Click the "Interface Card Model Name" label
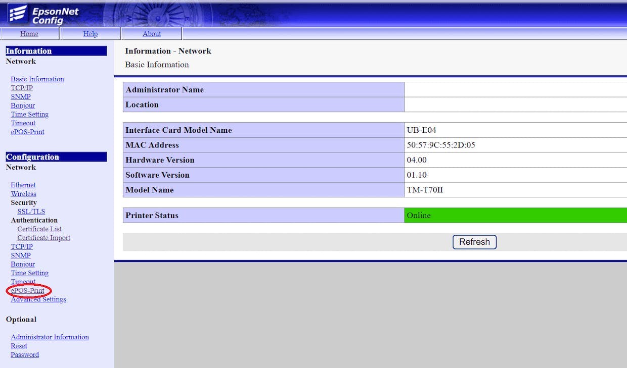Image resolution: width=627 pixels, height=368 pixels. click(178, 130)
